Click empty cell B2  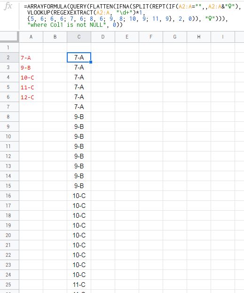55,57
